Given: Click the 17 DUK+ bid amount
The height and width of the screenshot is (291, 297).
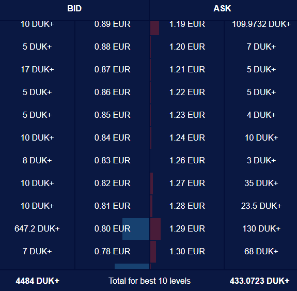Looking at the screenshot, I should click(37, 70).
